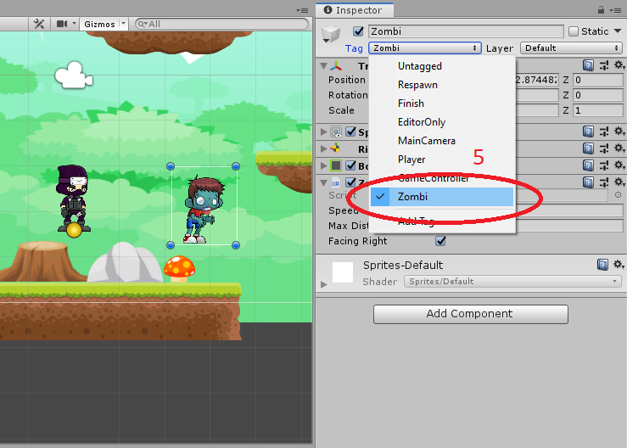
Task: Open Transform component help icon
Action: [589, 65]
